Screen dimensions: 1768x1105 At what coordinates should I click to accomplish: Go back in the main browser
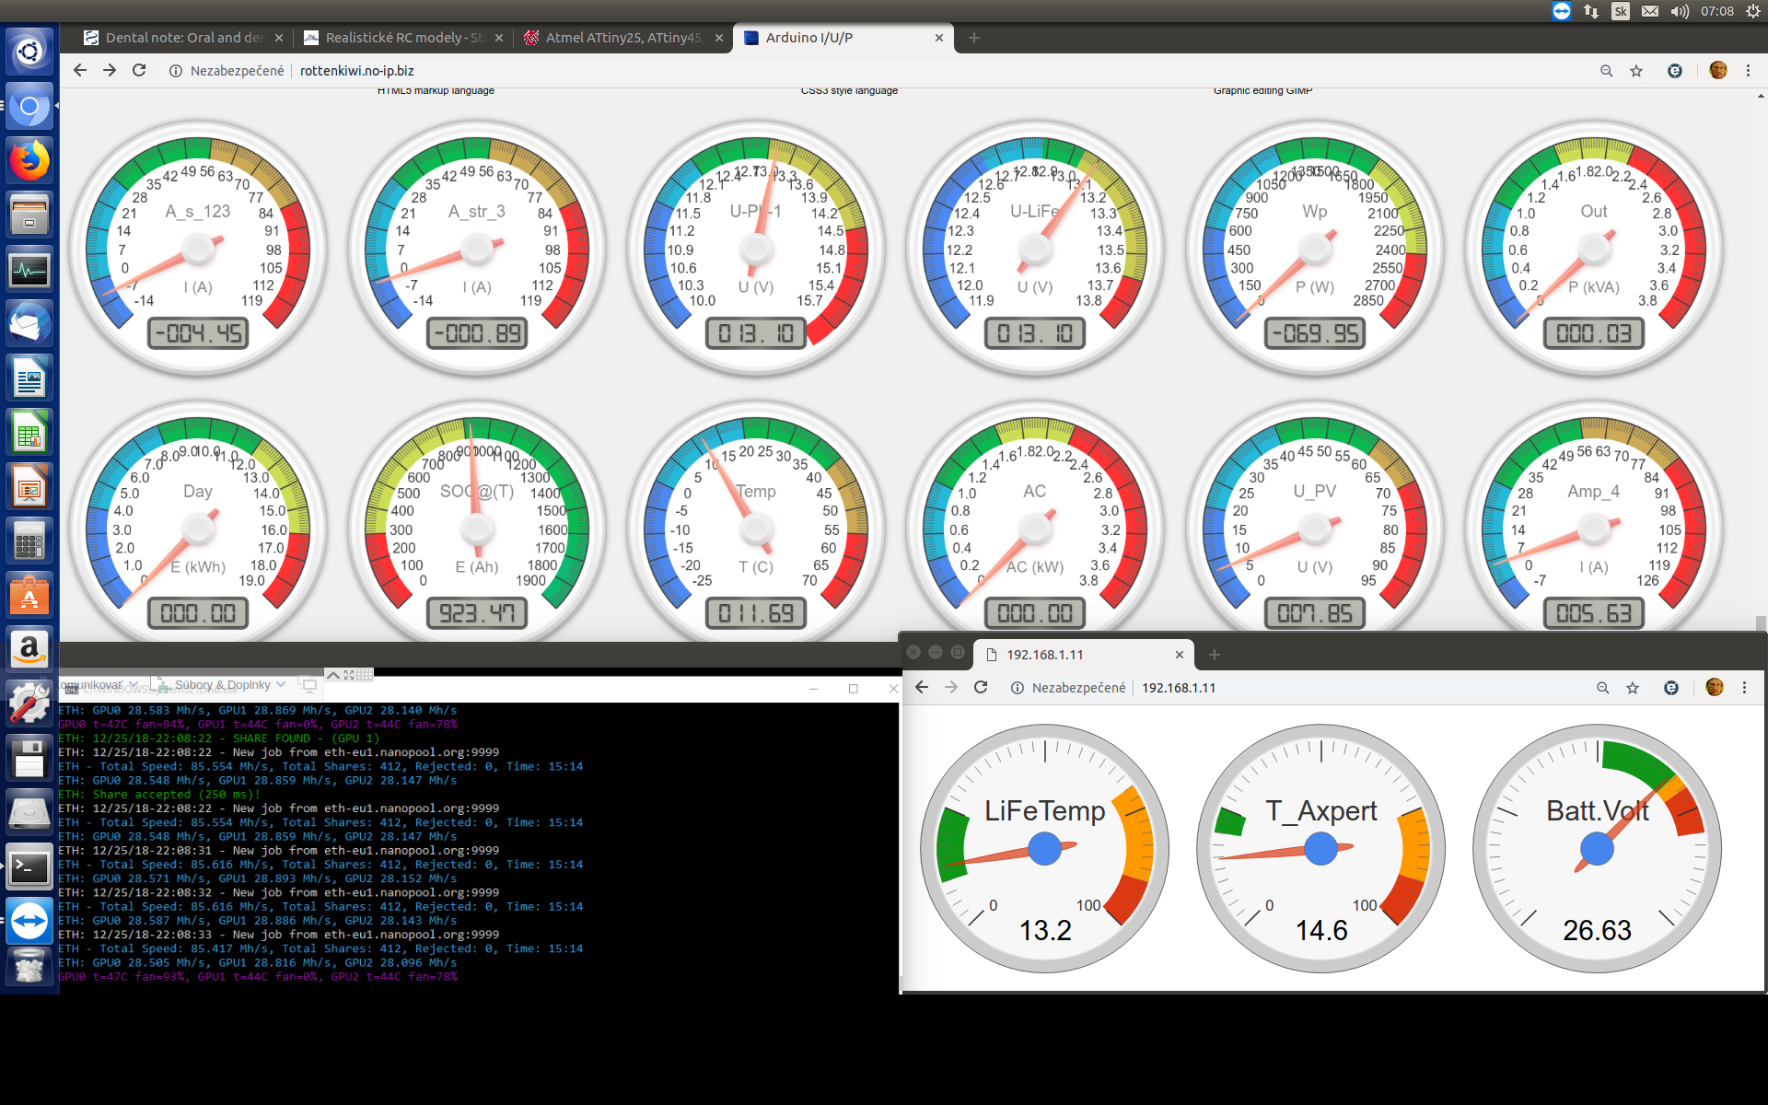click(x=80, y=71)
